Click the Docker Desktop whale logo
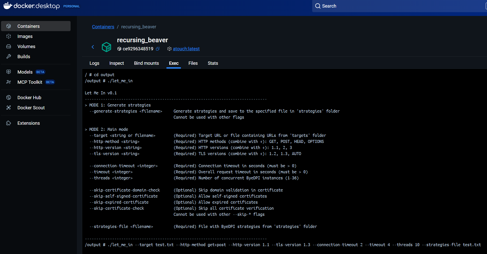The height and width of the screenshot is (254, 487). pyautogui.click(x=8, y=6)
